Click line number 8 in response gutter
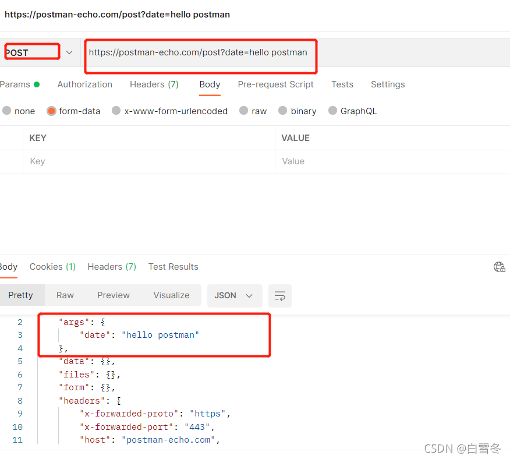 pos(20,400)
